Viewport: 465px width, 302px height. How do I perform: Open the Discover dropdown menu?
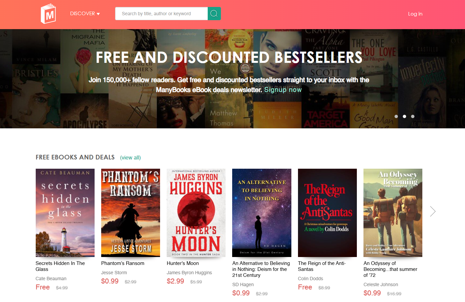coord(85,14)
